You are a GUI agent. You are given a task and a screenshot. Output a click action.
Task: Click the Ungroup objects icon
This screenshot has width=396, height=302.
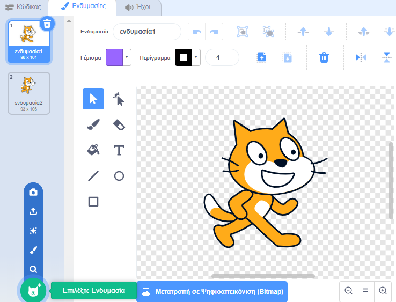click(x=268, y=32)
